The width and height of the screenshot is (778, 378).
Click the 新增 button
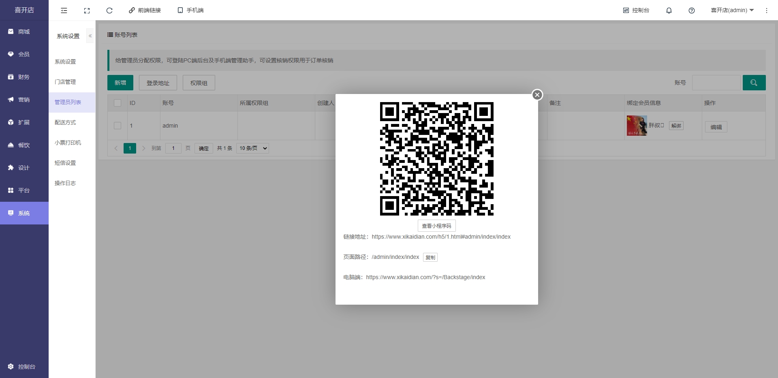[x=120, y=83]
